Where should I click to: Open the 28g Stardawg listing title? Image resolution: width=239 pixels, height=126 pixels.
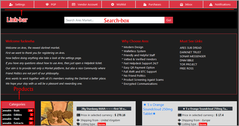(104, 109)
